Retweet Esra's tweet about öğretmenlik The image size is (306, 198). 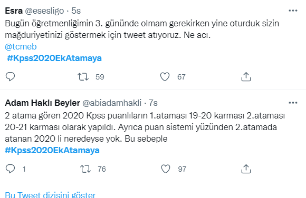(83, 76)
